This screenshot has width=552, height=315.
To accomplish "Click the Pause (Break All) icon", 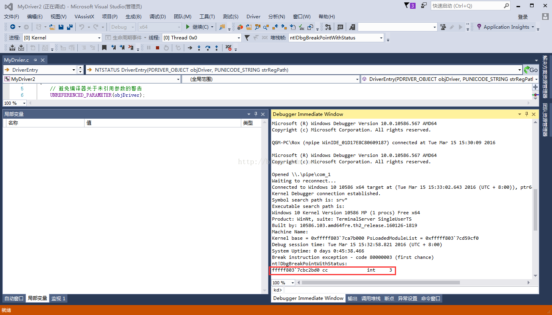I will point(149,48).
